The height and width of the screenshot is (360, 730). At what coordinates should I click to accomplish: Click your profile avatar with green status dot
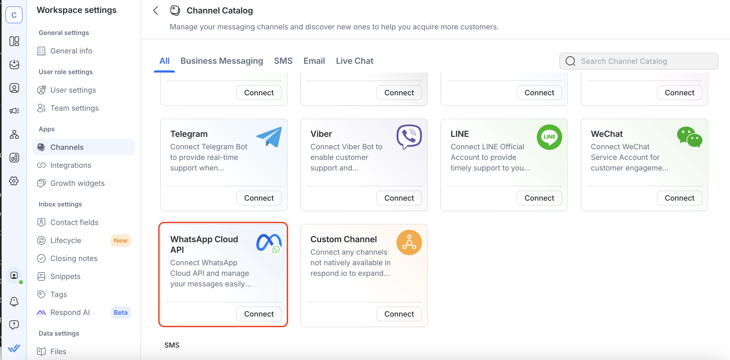tap(14, 275)
